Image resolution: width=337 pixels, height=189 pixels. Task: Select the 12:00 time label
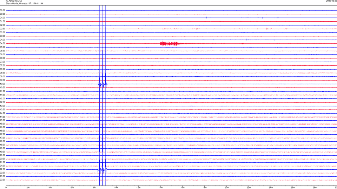[2, 99]
